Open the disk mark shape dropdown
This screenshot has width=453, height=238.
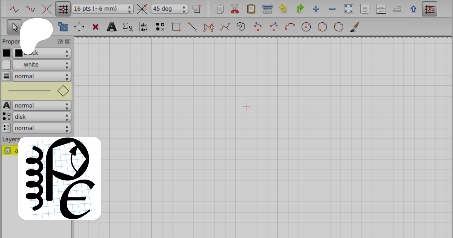[x=42, y=117]
